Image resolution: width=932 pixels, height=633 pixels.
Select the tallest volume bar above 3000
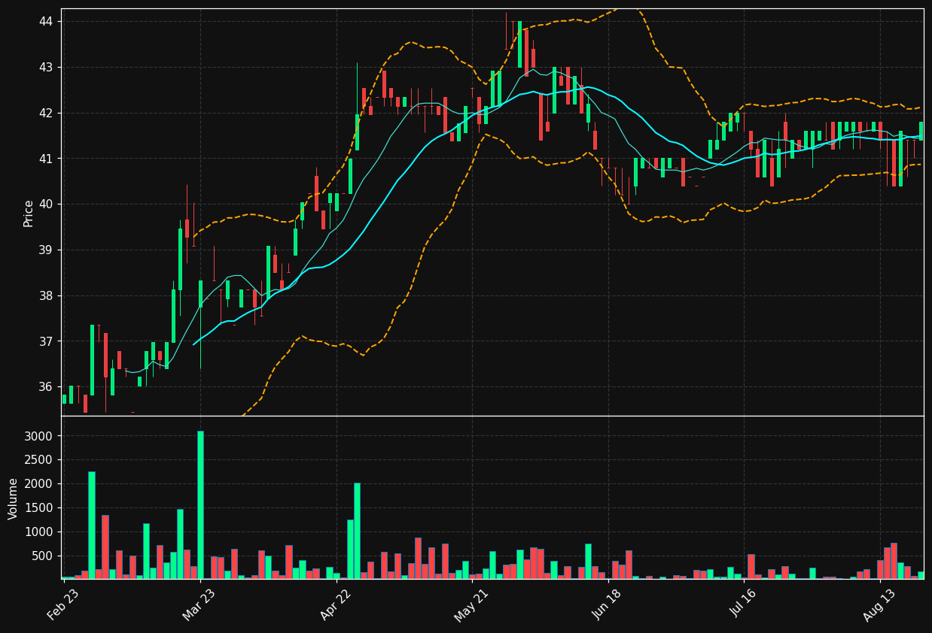click(x=200, y=505)
